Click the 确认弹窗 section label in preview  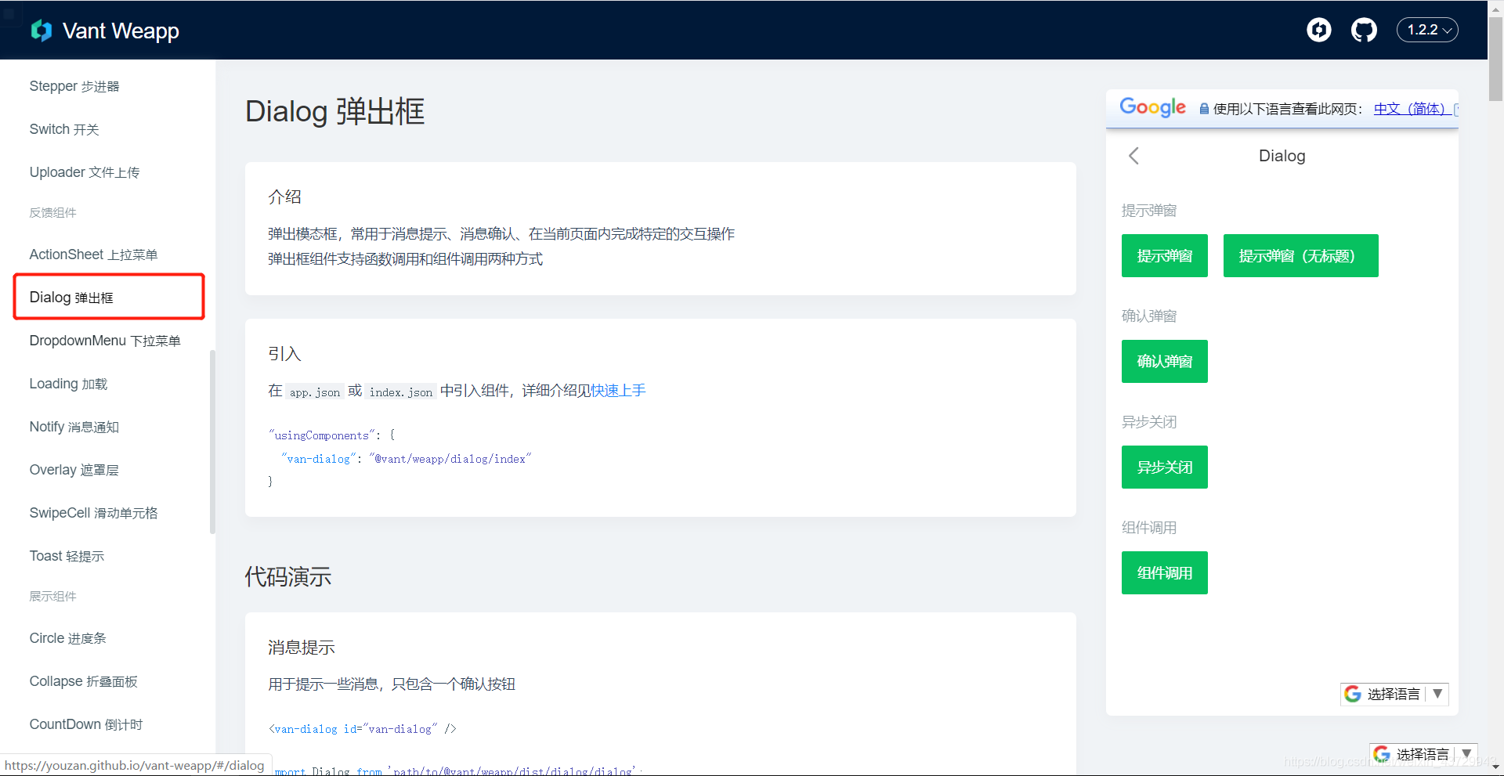(x=1149, y=316)
